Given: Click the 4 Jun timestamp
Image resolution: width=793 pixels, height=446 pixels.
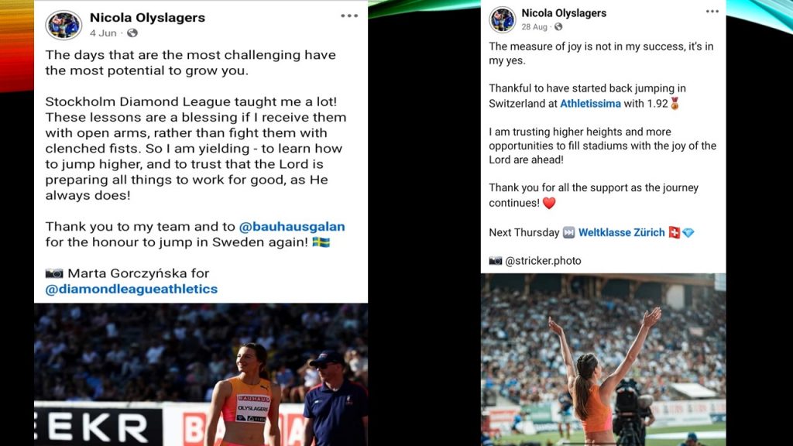Looking at the screenshot, I should point(103,33).
